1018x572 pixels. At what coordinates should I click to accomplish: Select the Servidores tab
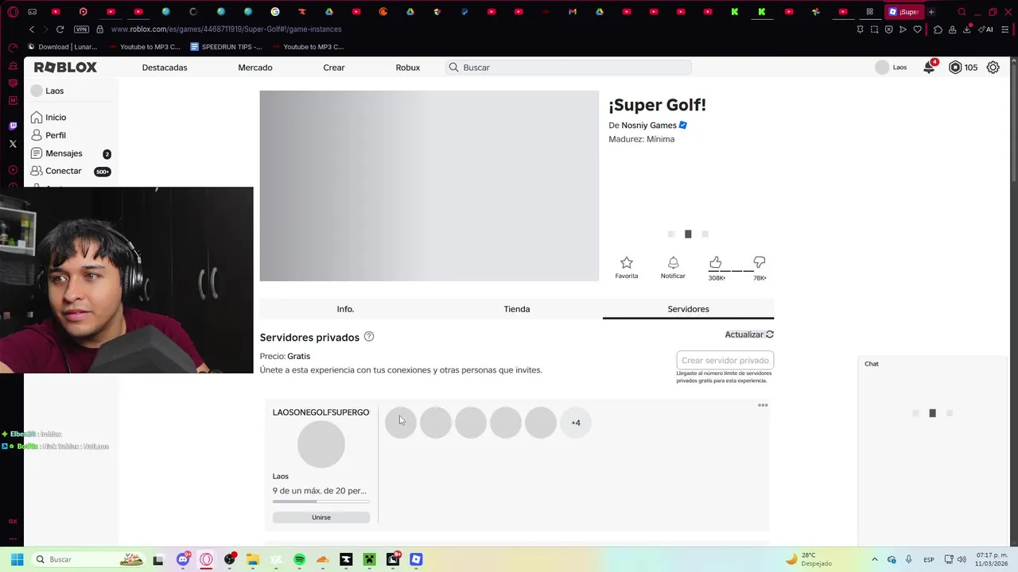688,309
